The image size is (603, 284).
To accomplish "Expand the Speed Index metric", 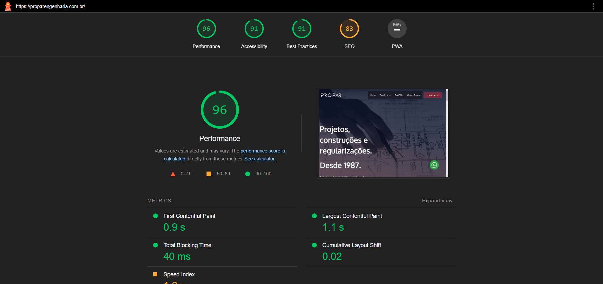I will pyautogui.click(x=179, y=274).
